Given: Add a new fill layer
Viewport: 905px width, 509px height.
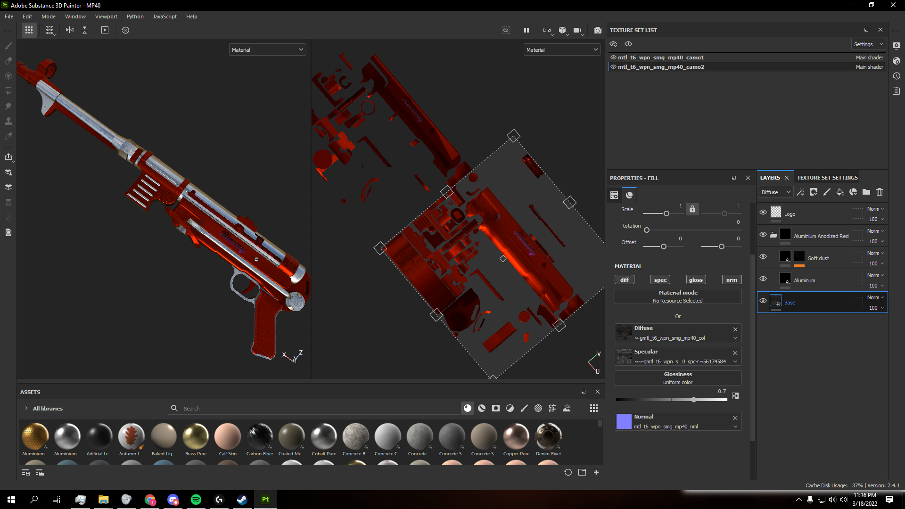Looking at the screenshot, I should pyautogui.click(x=840, y=192).
